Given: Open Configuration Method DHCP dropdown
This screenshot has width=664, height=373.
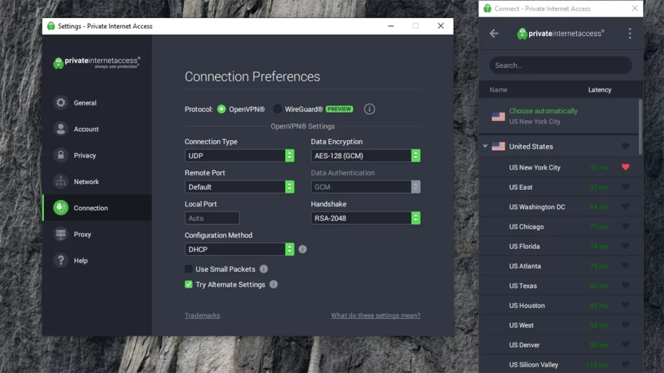Looking at the screenshot, I should click(239, 249).
